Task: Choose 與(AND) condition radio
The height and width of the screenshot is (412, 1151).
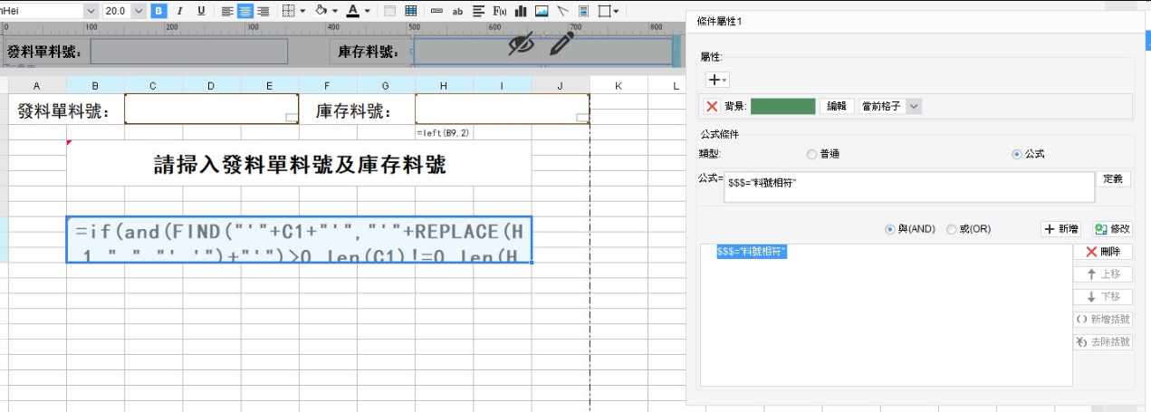Action: point(889,229)
